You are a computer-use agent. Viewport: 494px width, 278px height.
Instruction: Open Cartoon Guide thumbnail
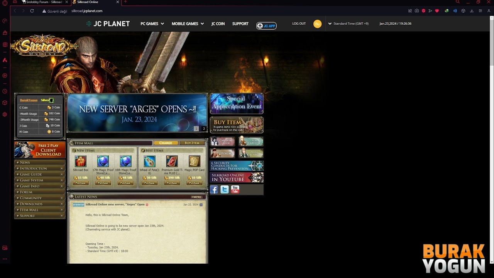coord(223,141)
